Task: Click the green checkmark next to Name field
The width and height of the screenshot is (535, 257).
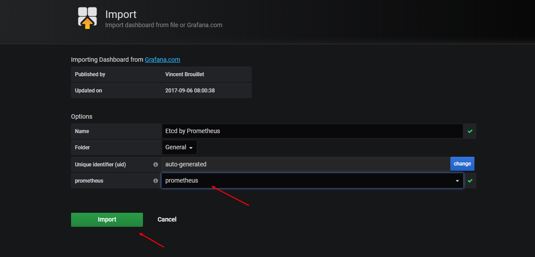Action: 470,131
